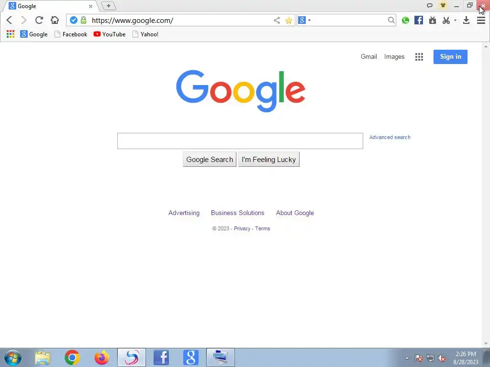The image size is (490, 367).
Task: Open the home page icon
Action: [x=55, y=20]
